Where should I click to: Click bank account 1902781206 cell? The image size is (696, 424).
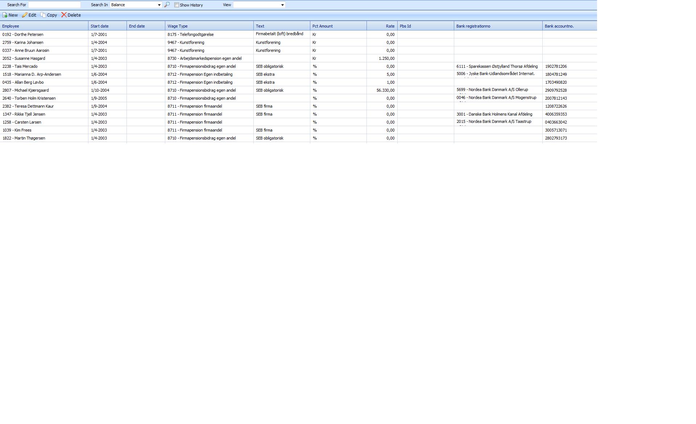(x=556, y=66)
